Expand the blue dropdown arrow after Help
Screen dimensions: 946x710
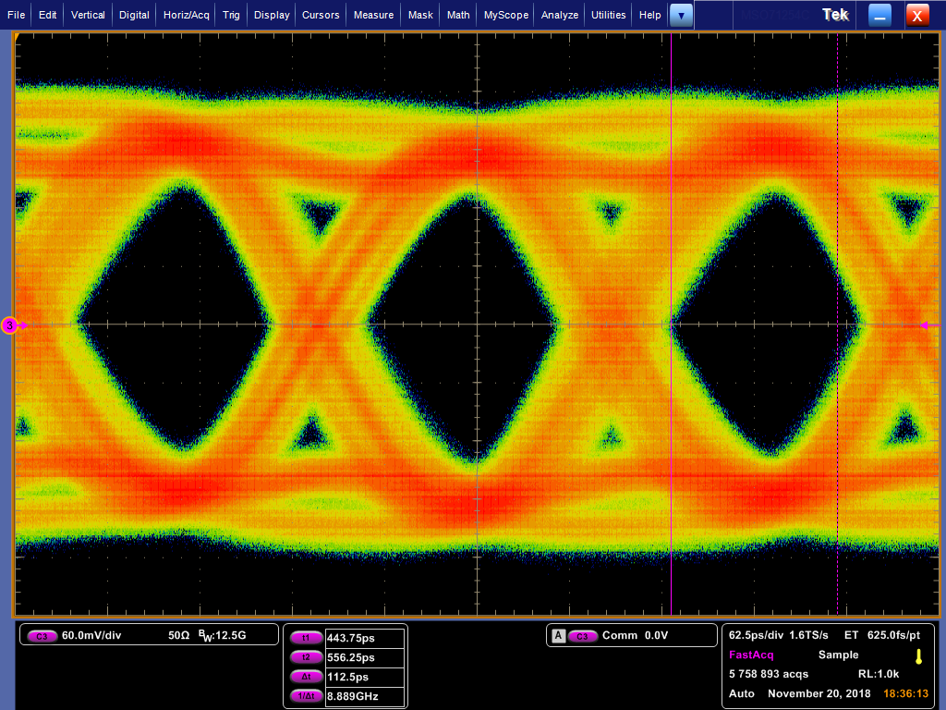681,15
